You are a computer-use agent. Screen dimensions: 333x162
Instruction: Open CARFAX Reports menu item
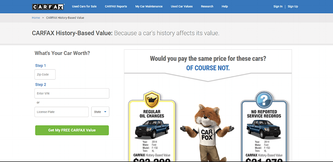(116, 6)
